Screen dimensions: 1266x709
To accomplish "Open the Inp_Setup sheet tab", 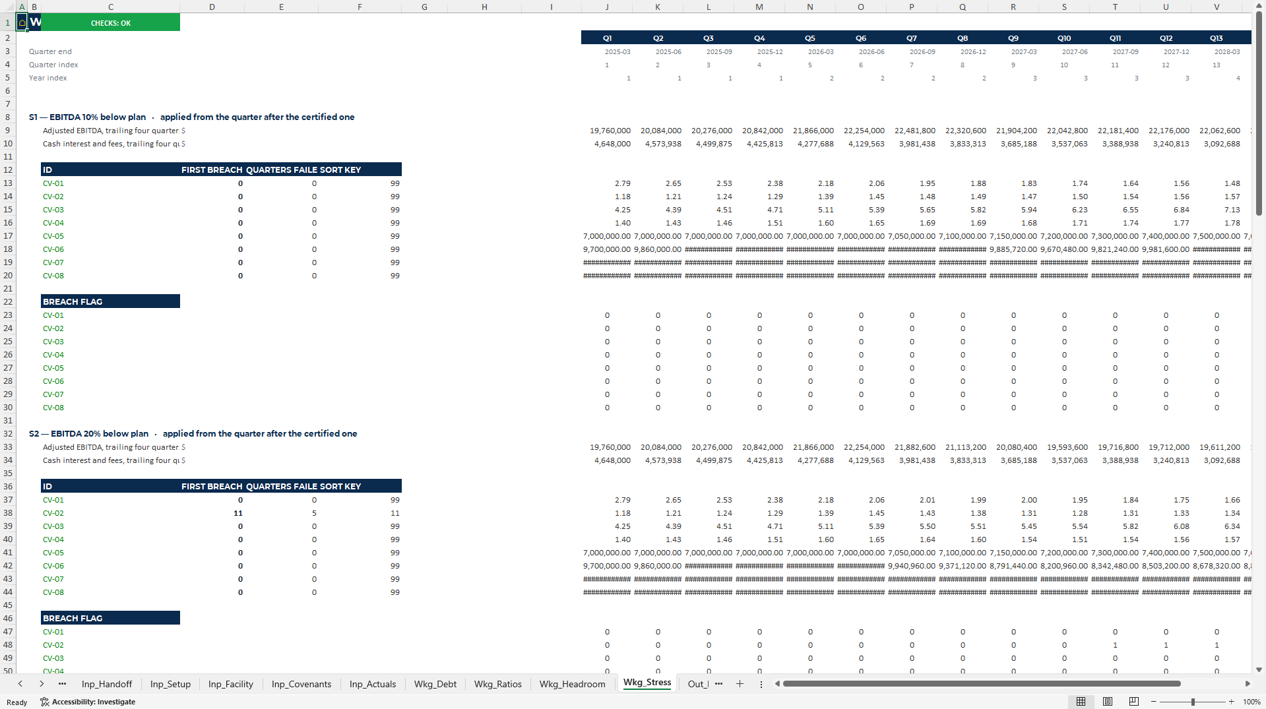I will click(x=170, y=684).
